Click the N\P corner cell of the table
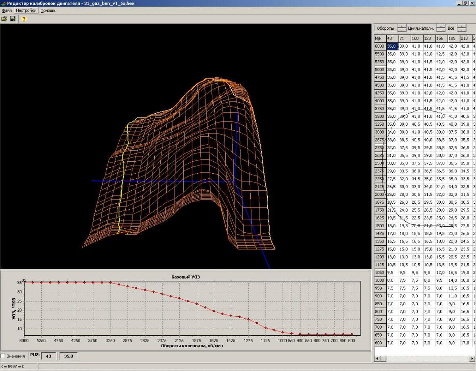This screenshot has width=476, height=371. [380, 38]
